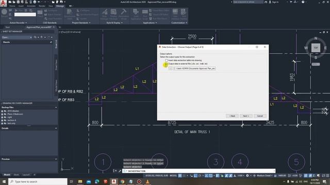Image resolution: width=330 pixels, height=185 pixels.
Task: Click the keyword search box in title bar
Action: (x=249, y=2)
